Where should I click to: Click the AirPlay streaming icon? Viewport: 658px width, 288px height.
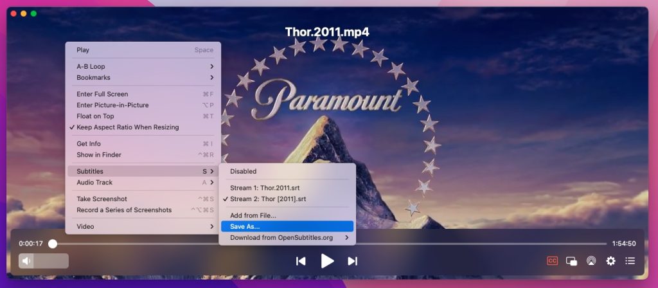pos(591,261)
